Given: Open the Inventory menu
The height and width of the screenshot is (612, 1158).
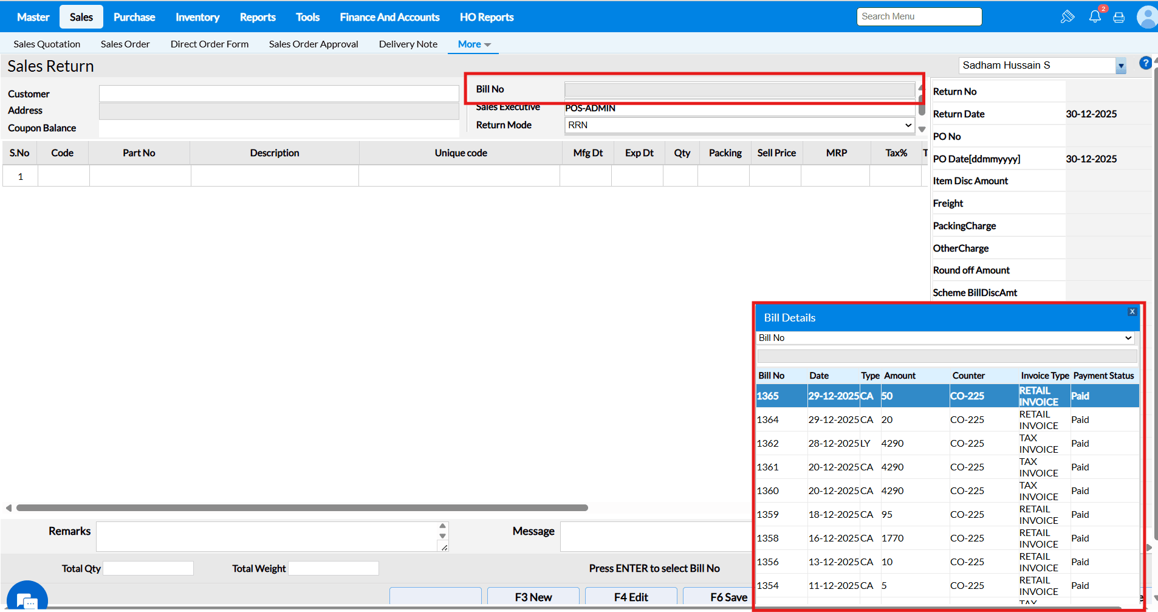Looking at the screenshot, I should point(197,17).
